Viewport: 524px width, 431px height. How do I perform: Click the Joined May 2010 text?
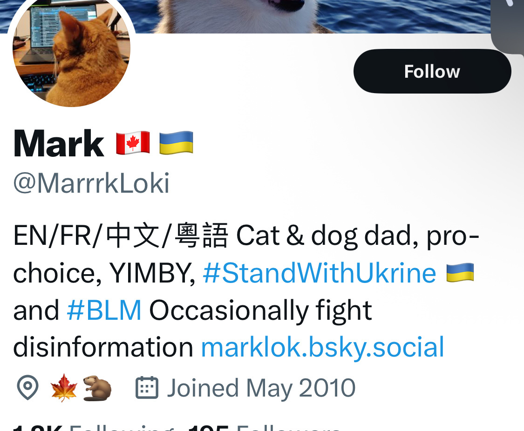coord(261,388)
